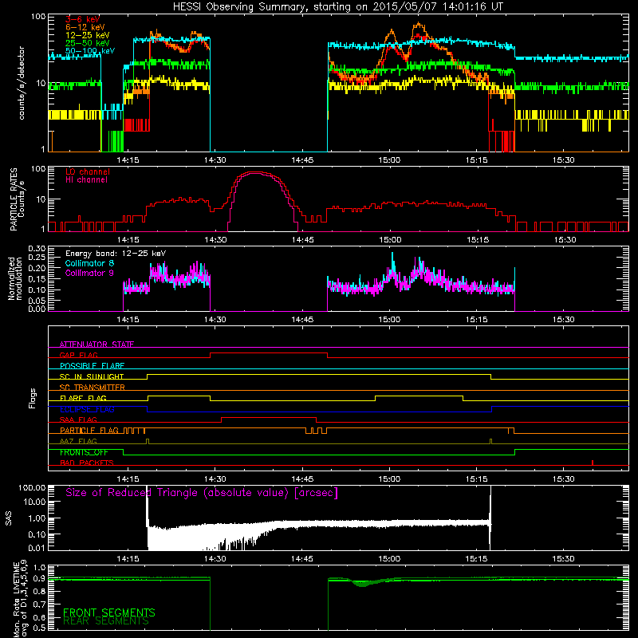
Task: Click the PARTICLE FLAG label
Action: (89, 430)
